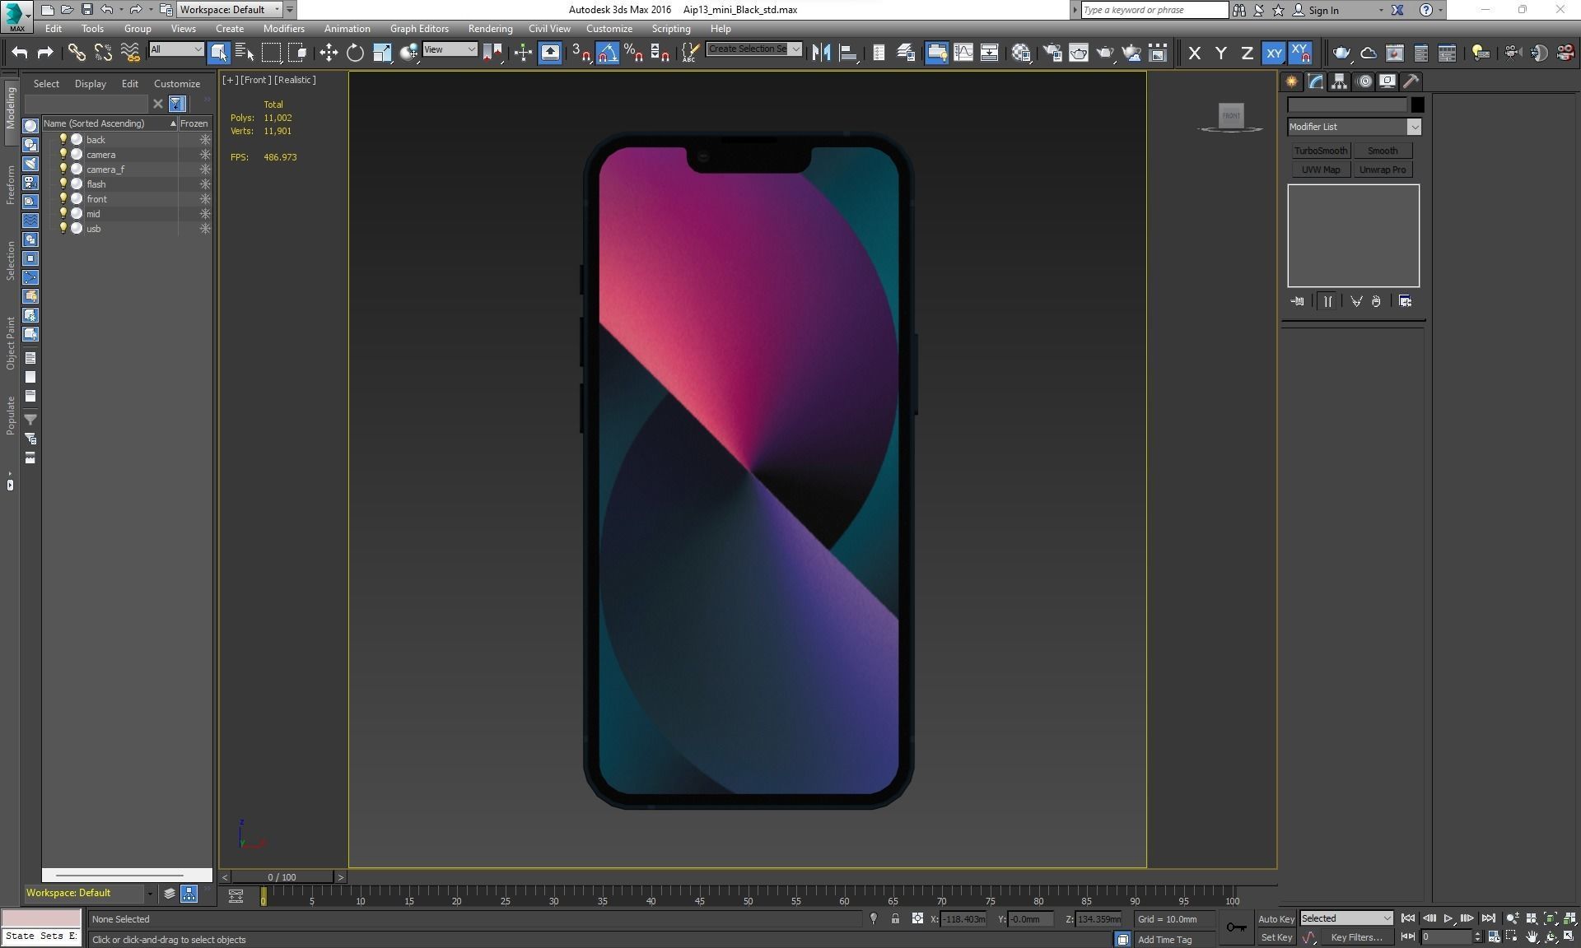The width and height of the screenshot is (1581, 948).
Task: Click the time slider 0 / 100 handle
Action: pos(282,877)
